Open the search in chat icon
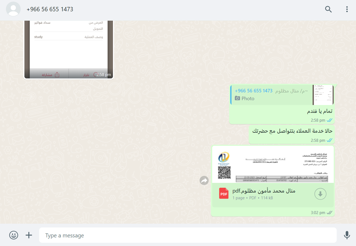The height and width of the screenshot is (246, 356). (x=328, y=9)
